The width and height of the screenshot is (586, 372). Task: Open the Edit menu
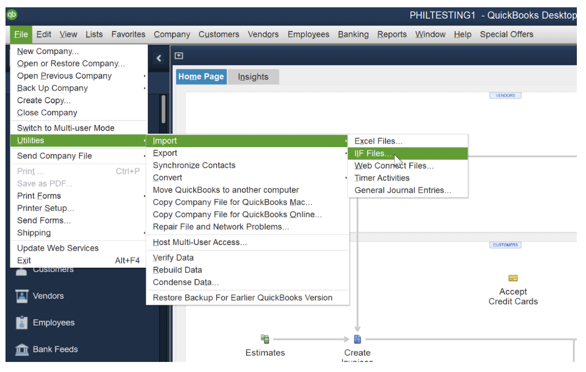pyautogui.click(x=44, y=34)
